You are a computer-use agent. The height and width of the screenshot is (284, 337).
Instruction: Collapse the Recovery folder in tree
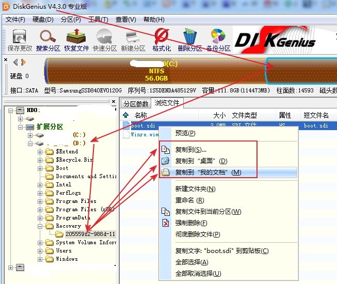tap(40, 226)
